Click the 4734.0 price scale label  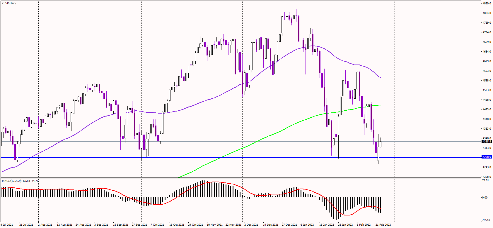(x=487, y=32)
